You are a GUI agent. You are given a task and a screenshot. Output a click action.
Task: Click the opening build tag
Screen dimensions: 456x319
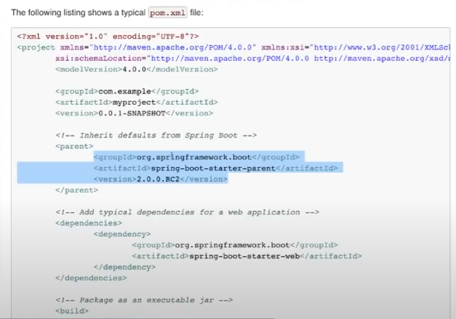pyautogui.click(x=72, y=311)
